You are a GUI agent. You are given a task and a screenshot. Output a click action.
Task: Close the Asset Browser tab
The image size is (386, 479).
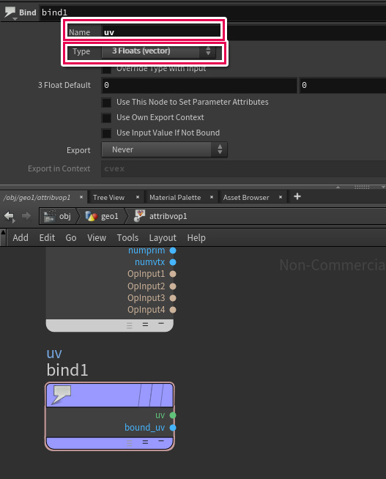[281, 197]
